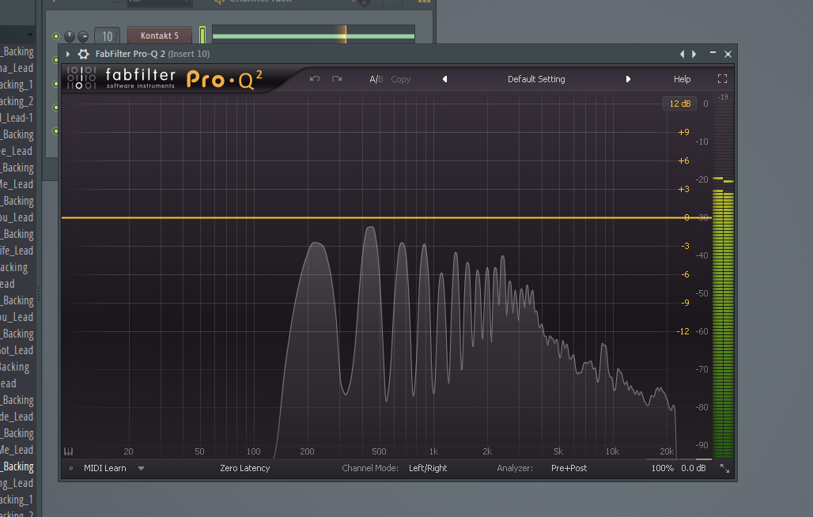Toggle the MIDI Learn indicator dot
This screenshot has height=517, width=813.
click(71, 468)
